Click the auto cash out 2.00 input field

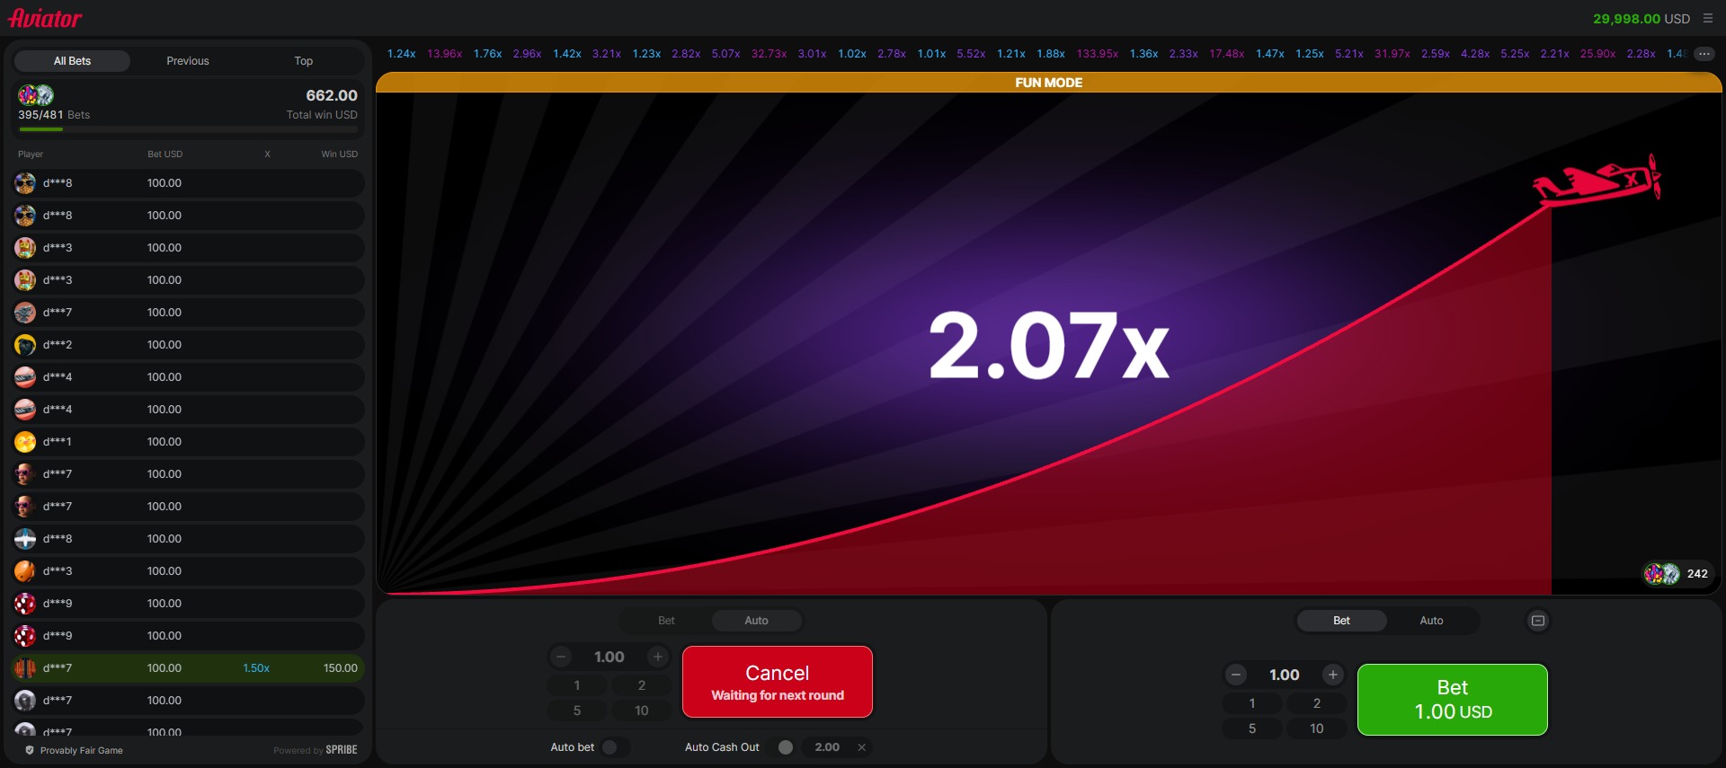point(826,747)
